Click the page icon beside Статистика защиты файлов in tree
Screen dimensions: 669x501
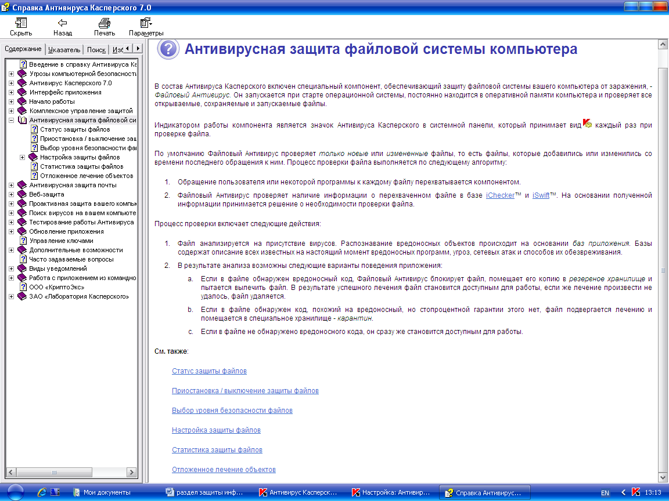tap(34, 166)
